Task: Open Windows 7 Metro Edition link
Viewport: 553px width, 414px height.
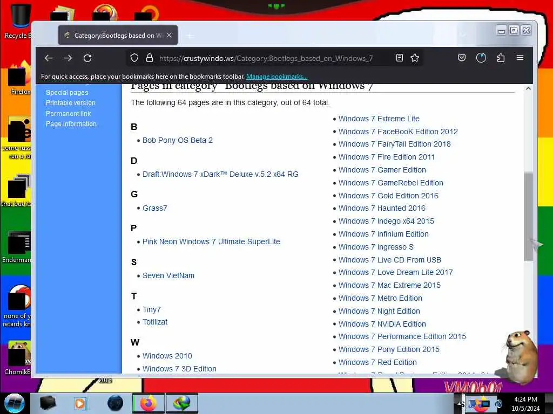Action: 380,298
